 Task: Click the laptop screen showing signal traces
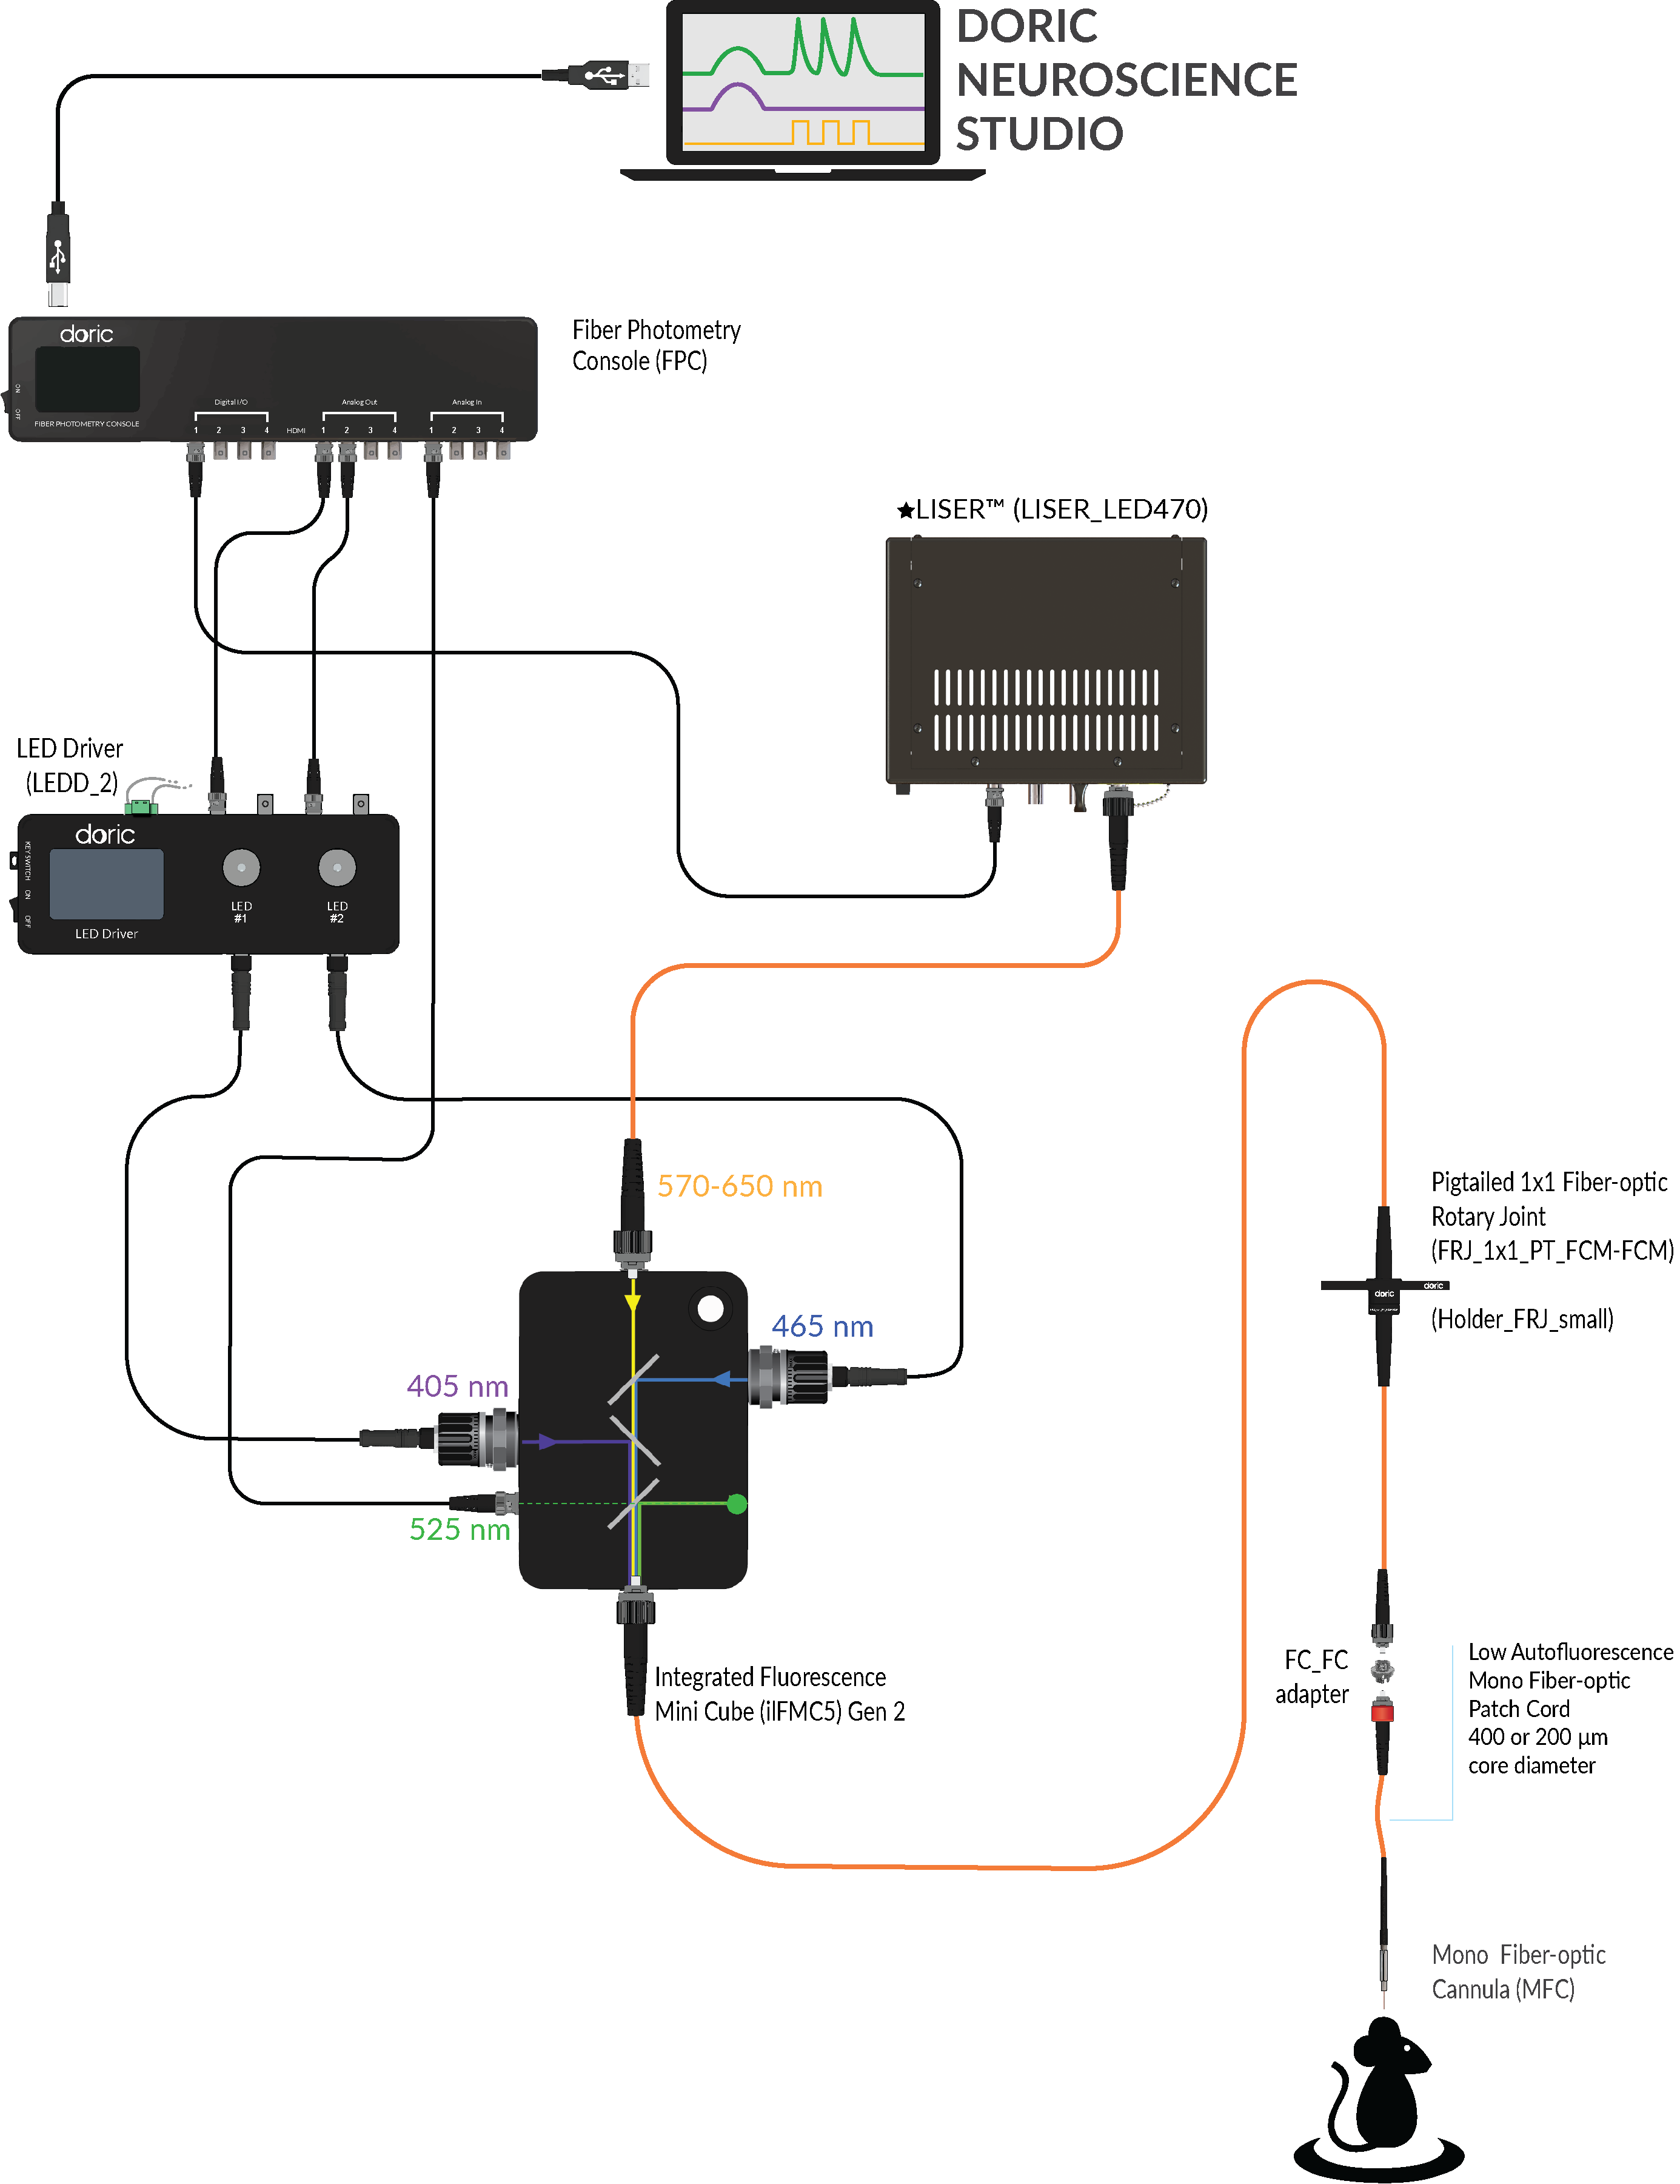click(803, 80)
